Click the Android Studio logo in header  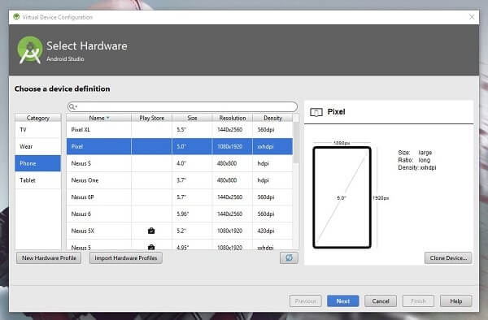(30, 50)
